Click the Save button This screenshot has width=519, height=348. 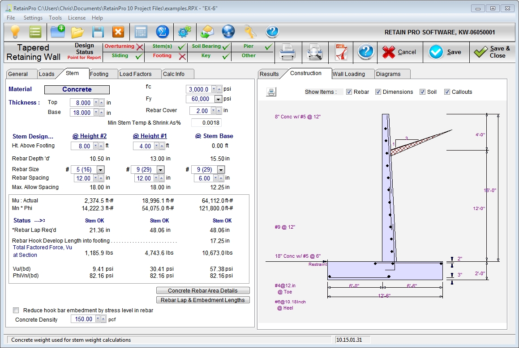coord(446,52)
